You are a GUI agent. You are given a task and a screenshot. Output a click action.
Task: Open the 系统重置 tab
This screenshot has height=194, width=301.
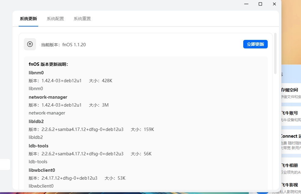click(x=82, y=19)
